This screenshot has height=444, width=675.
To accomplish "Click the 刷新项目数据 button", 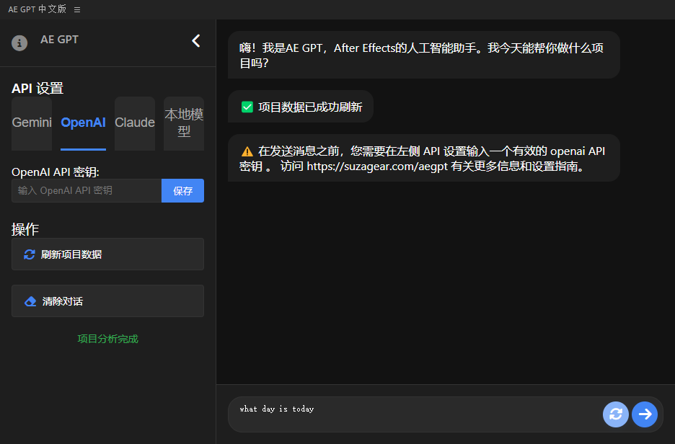I will 107,254.
